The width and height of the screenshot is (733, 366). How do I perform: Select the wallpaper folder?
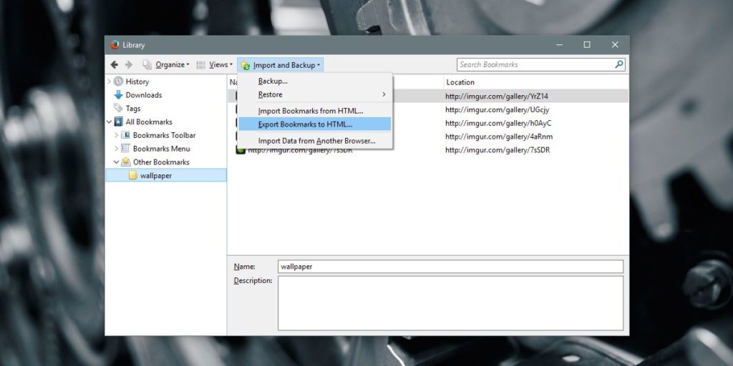[166, 176]
